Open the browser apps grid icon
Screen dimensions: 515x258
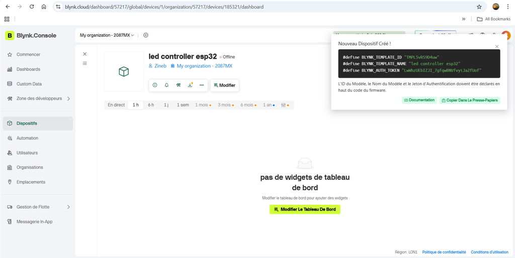coord(7,19)
